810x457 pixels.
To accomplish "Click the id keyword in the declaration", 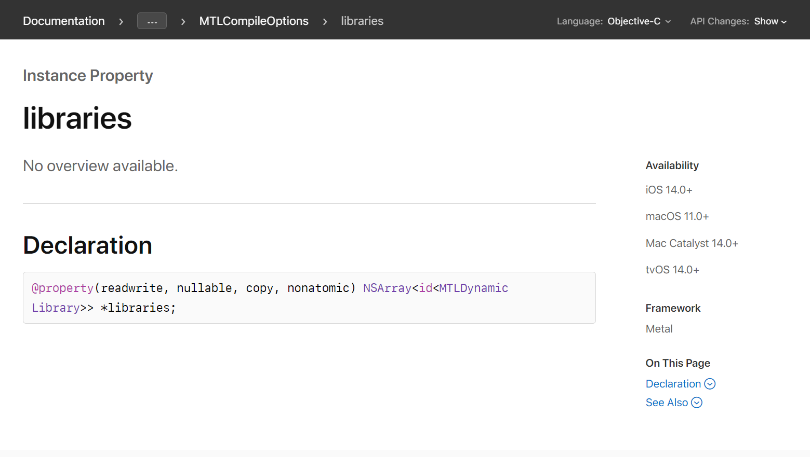I will point(426,288).
